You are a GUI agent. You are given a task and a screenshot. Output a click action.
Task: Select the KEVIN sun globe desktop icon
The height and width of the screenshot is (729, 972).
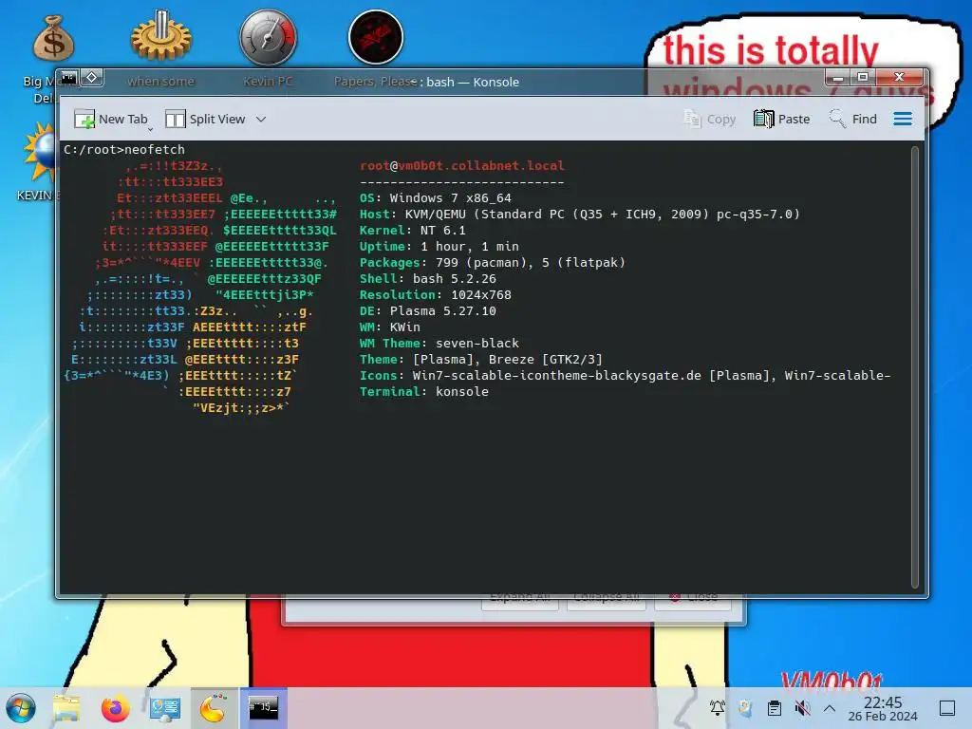41,153
